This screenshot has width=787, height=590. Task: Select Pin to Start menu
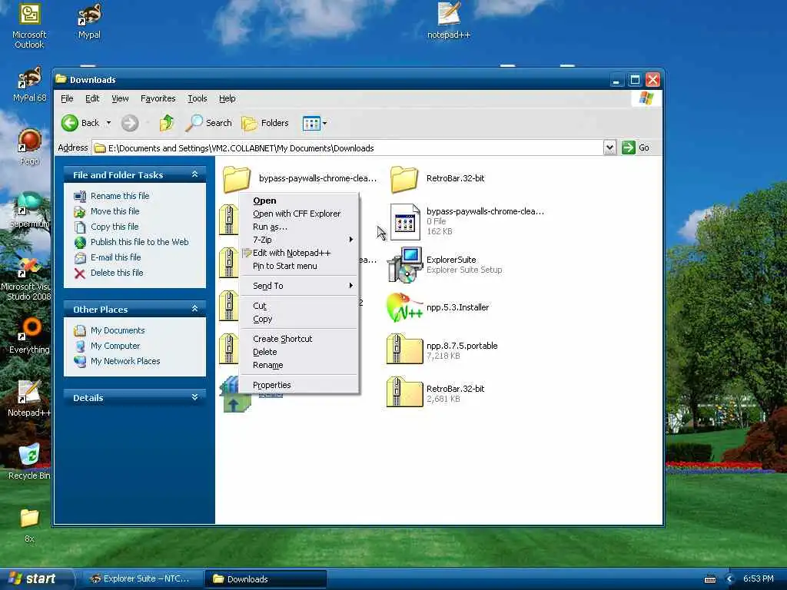[299, 266]
